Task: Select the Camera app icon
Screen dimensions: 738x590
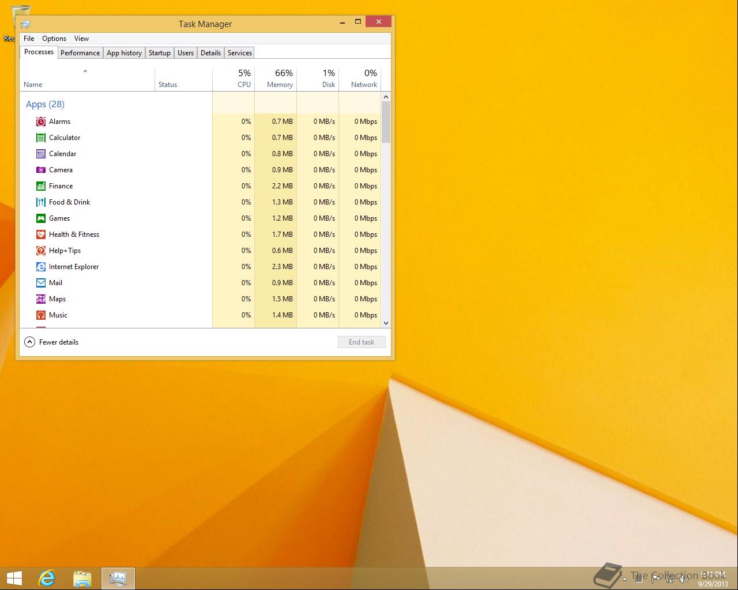Action: (41, 170)
